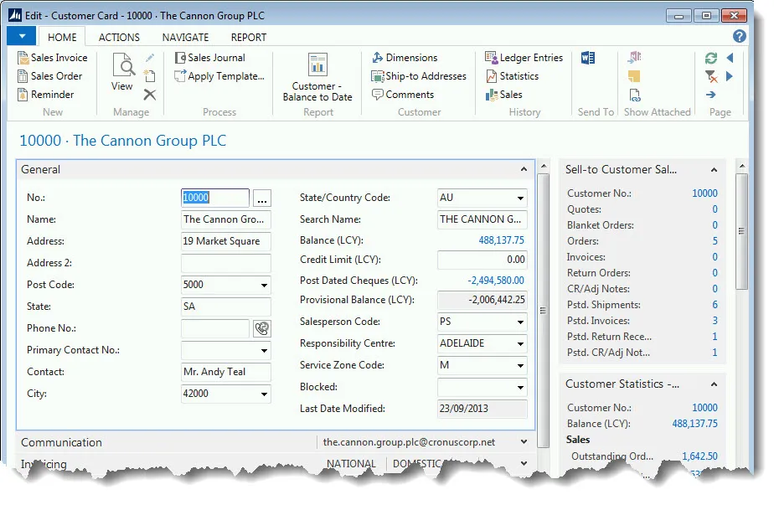
Task: Switch to the ACTIONS tab
Action: click(119, 37)
